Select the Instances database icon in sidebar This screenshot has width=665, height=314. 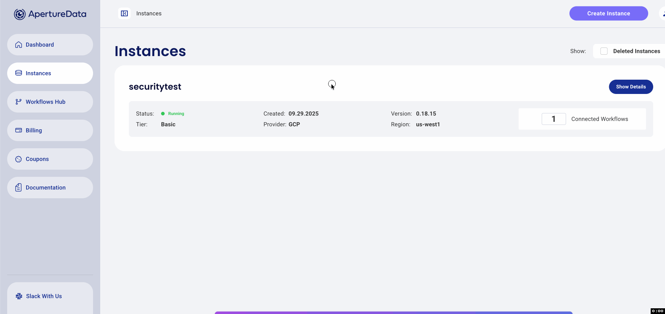coord(19,73)
